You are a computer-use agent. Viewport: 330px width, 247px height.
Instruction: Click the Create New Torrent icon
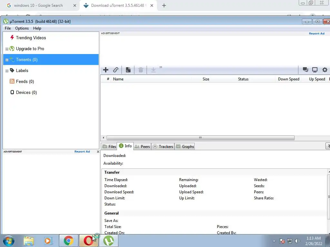[128, 70]
